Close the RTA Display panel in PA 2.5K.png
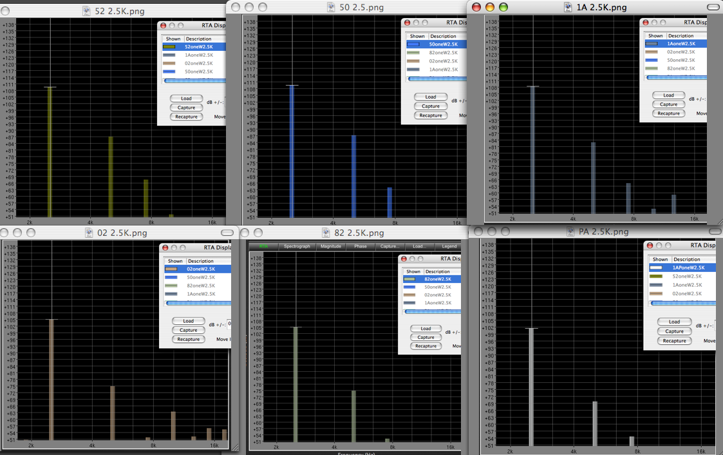Screen dimensions: 723x455 650,246
